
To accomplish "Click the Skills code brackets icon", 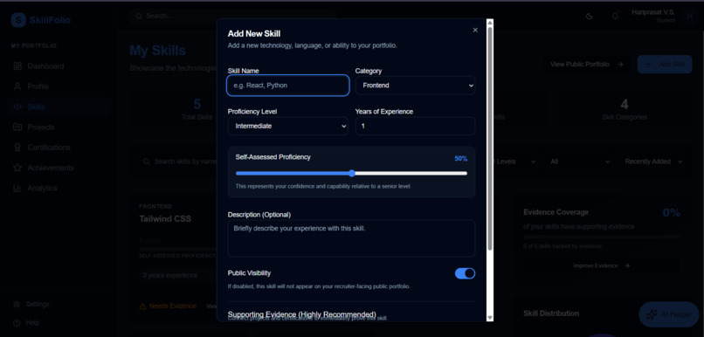I will point(17,107).
